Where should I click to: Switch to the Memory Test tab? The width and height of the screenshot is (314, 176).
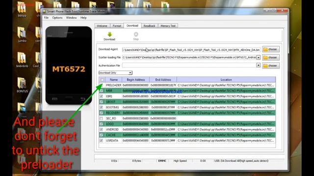click(168, 26)
